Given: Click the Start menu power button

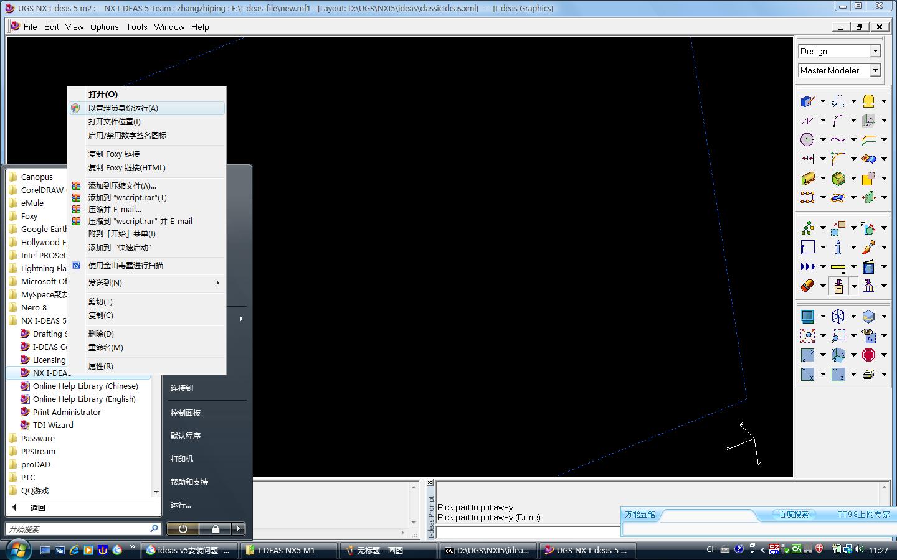Looking at the screenshot, I should (x=183, y=529).
